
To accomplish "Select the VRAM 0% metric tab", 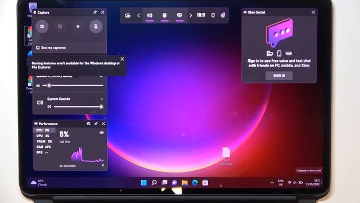I will 44,142.
